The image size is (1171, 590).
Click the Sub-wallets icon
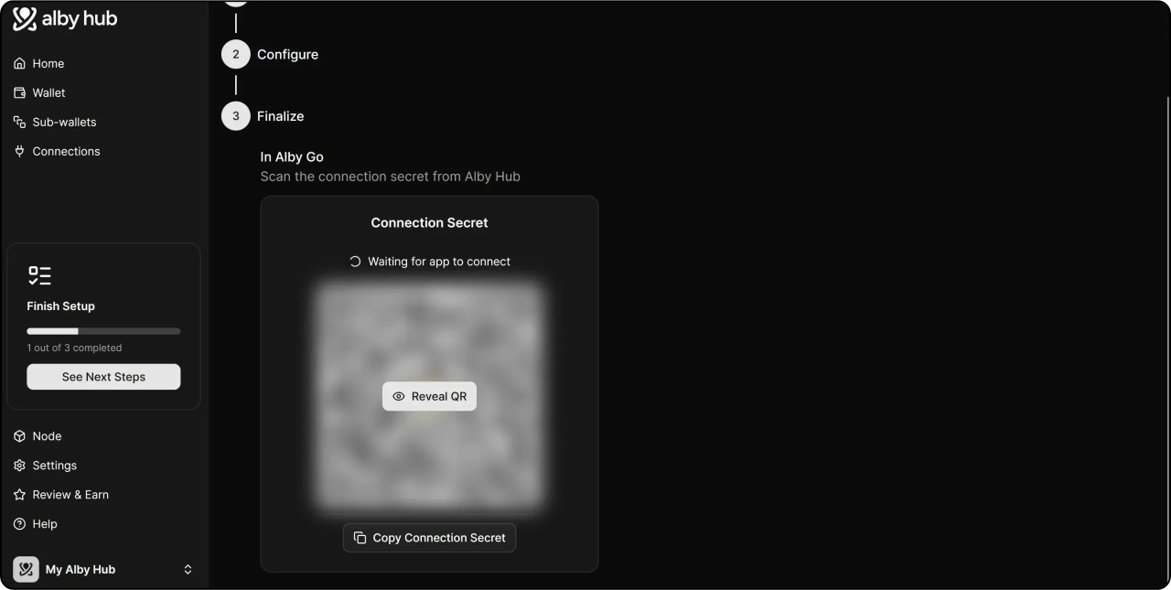point(20,123)
